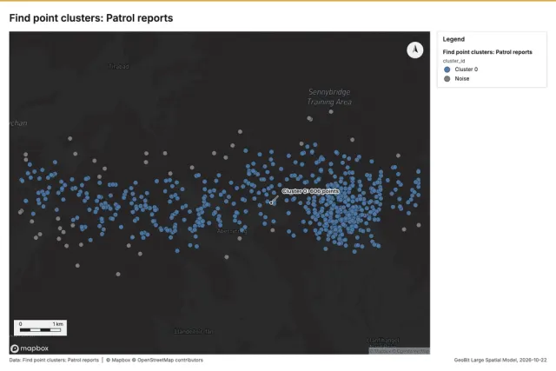556x371 pixels.
Task: Click the legend layer title 'Find point clusters: Patrol reports'
Action: (x=487, y=52)
